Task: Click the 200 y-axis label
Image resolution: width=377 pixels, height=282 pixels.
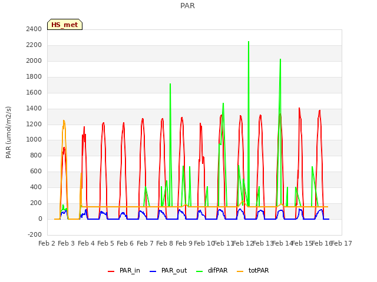Action: pyautogui.click(x=36, y=203)
